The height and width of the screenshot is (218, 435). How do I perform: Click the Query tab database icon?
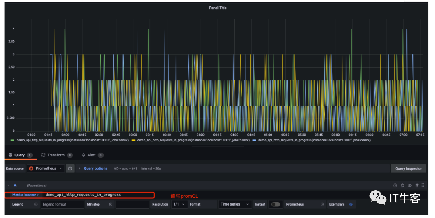click(x=10, y=155)
